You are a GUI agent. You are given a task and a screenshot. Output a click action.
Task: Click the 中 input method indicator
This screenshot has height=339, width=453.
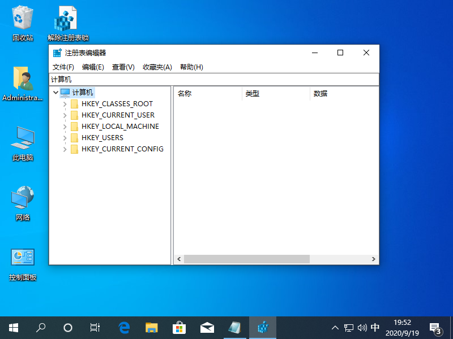click(375, 328)
